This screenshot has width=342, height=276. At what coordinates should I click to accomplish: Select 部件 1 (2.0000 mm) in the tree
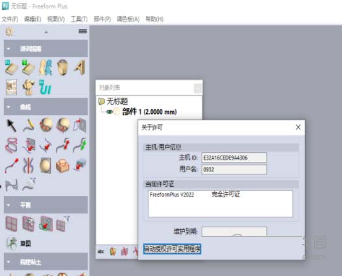click(x=149, y=112)
